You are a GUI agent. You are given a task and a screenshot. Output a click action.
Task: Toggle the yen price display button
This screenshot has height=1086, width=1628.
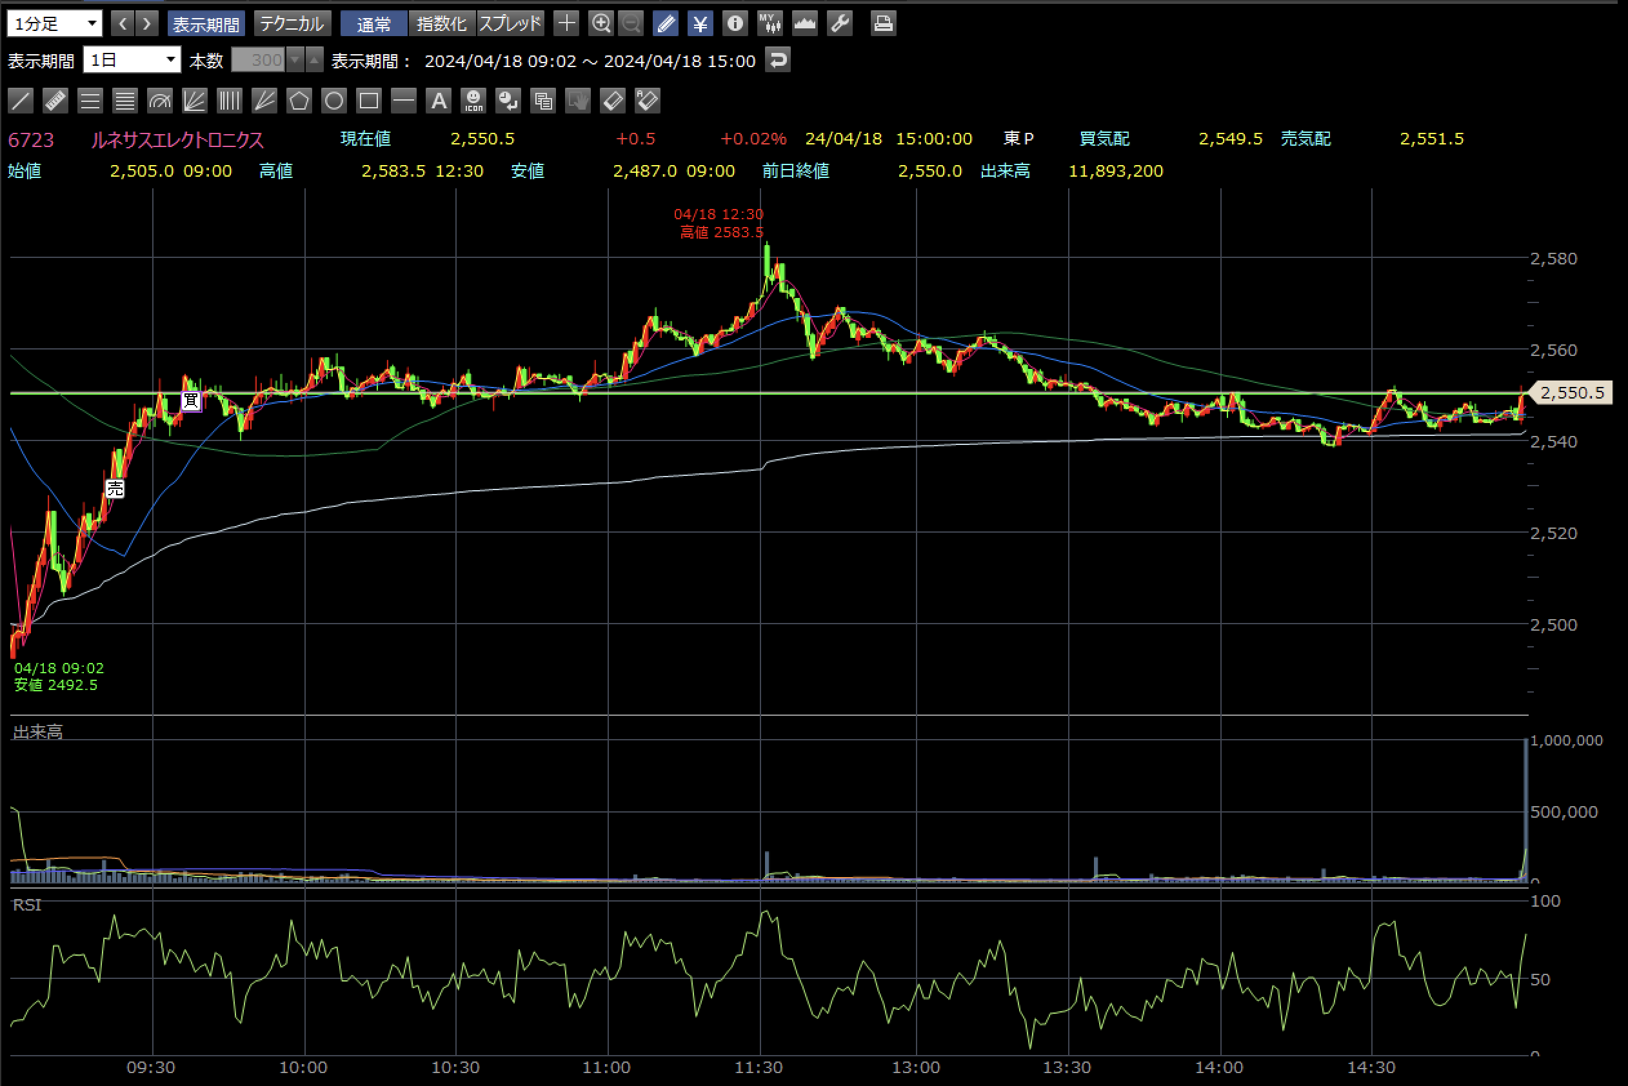point(700,24)
